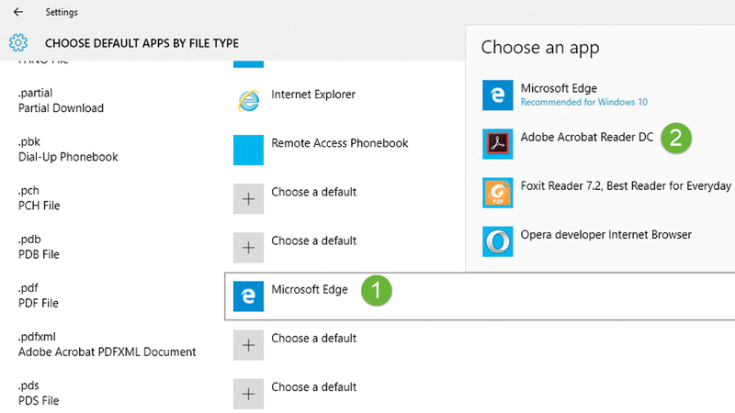This screenshot has height=413, width=735.
Task: Choose a default for .pdfxml file
Action: point(313,338)
